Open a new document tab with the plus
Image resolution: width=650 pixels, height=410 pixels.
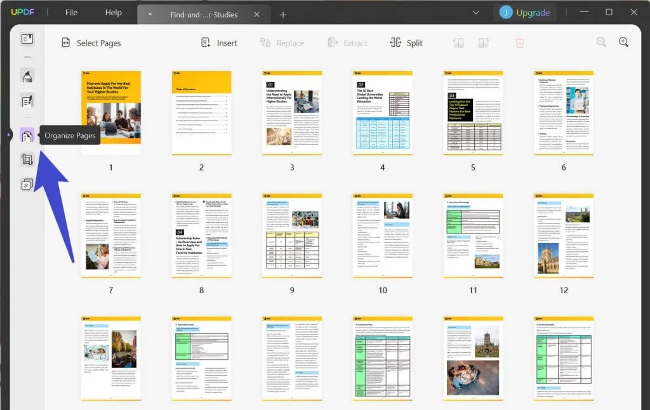pyautogui.click(x=283, y=14)
